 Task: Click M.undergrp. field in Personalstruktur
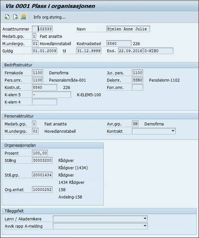(x=35, y=131)
